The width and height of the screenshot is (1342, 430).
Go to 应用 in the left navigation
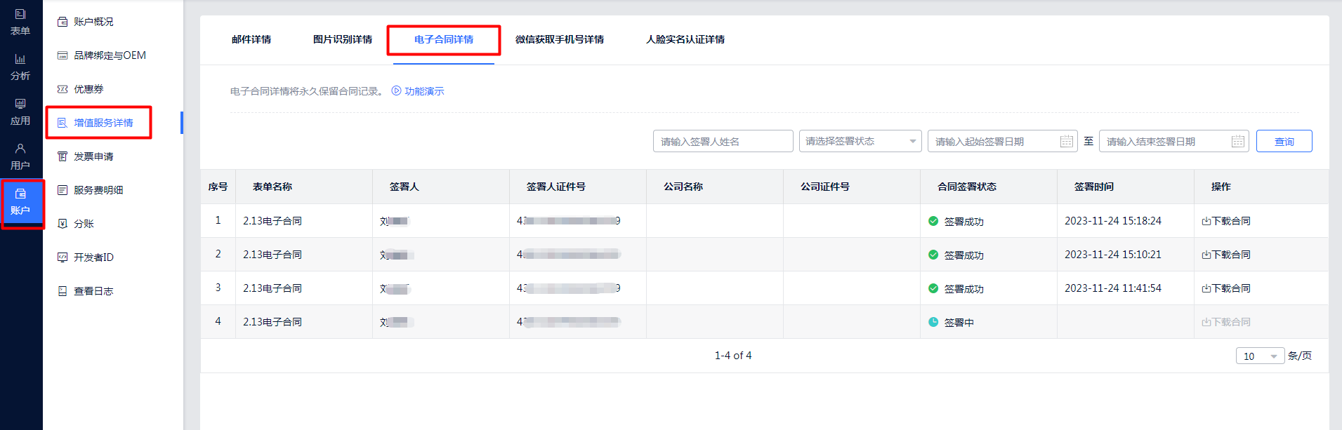point(20,112)
